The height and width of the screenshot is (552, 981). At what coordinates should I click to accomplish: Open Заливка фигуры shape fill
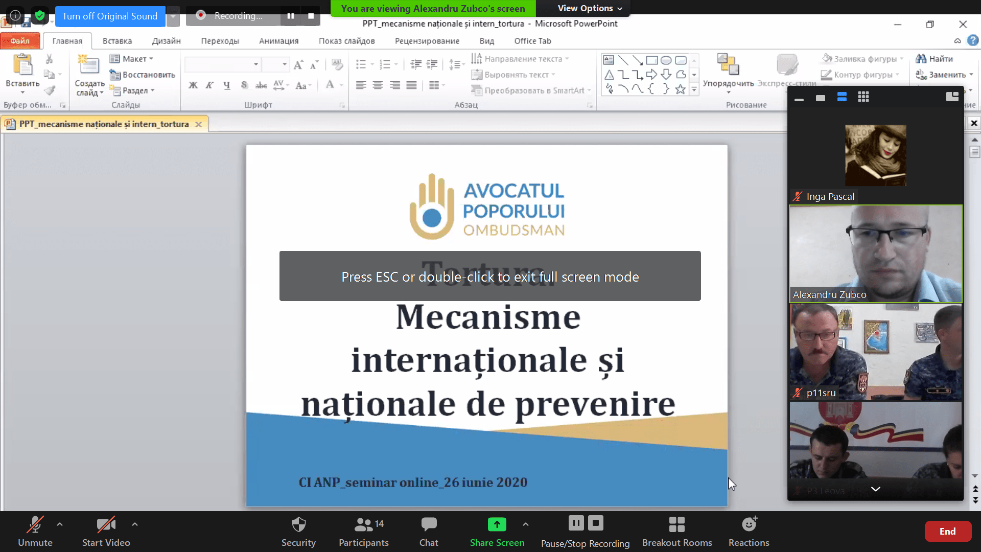[862, 59]
